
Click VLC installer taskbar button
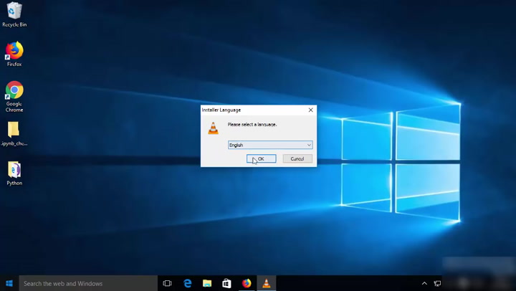tap(267, 283)
